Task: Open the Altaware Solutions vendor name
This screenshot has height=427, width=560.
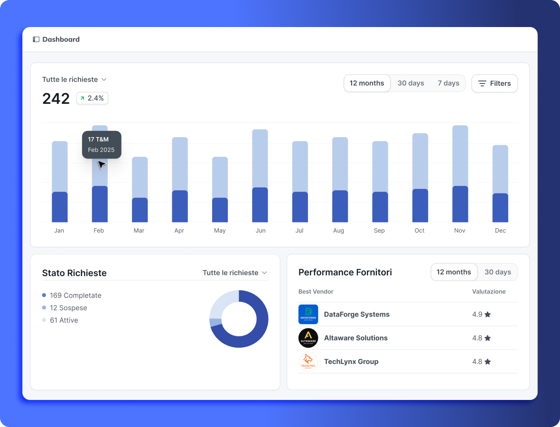Action: click(x=355, y=338)
